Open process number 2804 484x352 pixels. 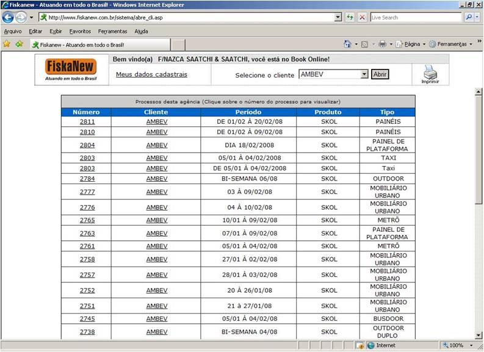point(87,145)
